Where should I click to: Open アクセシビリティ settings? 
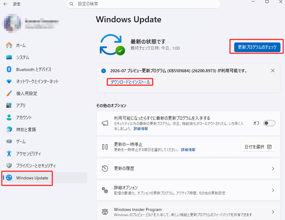point(44,153)
